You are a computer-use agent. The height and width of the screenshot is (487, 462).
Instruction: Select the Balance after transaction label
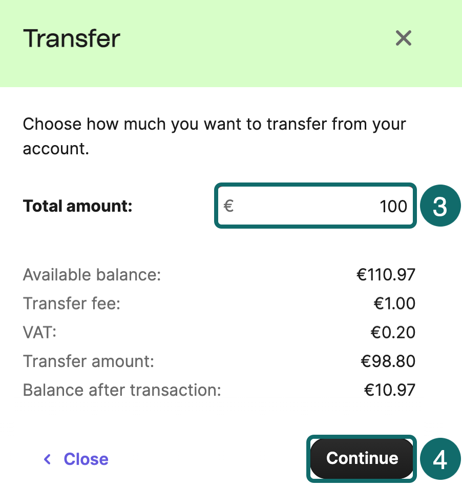tap(122, 390)
